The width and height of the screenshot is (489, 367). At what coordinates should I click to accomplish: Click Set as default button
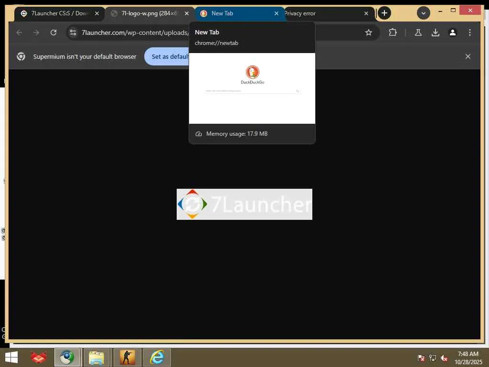167,56
